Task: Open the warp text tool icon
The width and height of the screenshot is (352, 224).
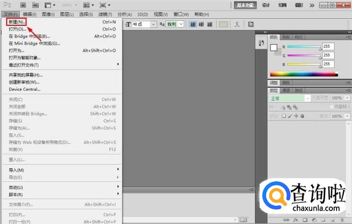Action: (x=237, y=24)
